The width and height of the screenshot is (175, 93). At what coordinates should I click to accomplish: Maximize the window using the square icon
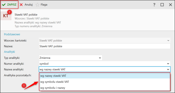(162, 5)
